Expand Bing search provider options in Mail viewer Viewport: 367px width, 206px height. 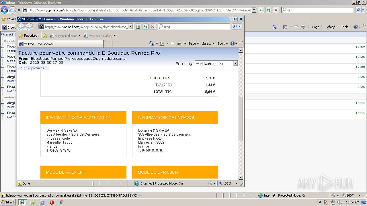tap(240, 27)
